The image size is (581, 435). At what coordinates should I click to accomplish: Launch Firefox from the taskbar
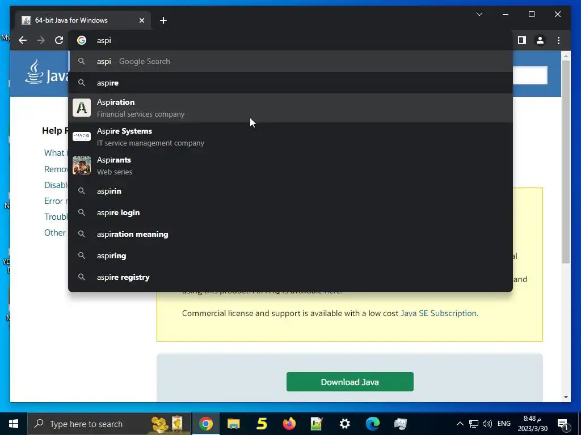[x=289, y=424]
